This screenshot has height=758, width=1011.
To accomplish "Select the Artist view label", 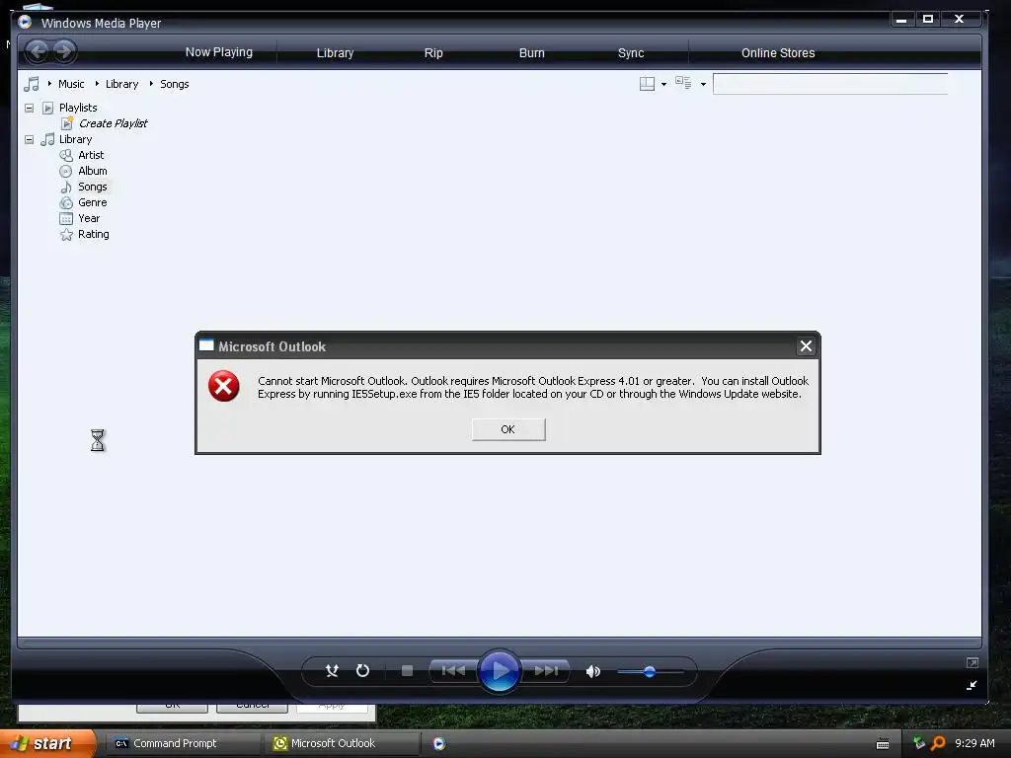I will point(91,155).
